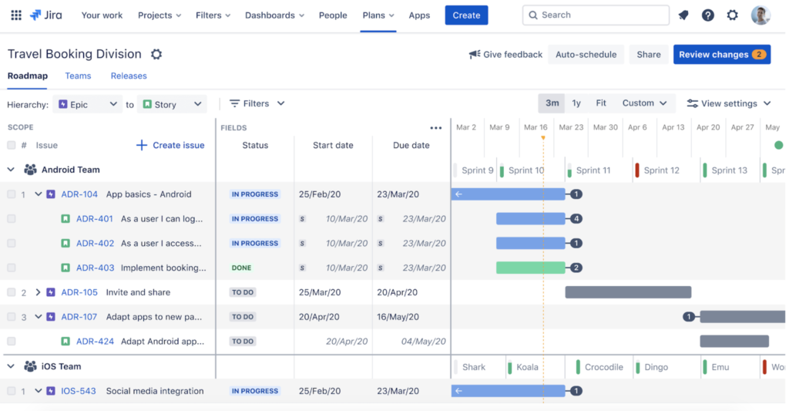The width and height of the screenshot is (789, 411).
Task: Expand the ADR-105 epic
Action: [x=38, y=292]
